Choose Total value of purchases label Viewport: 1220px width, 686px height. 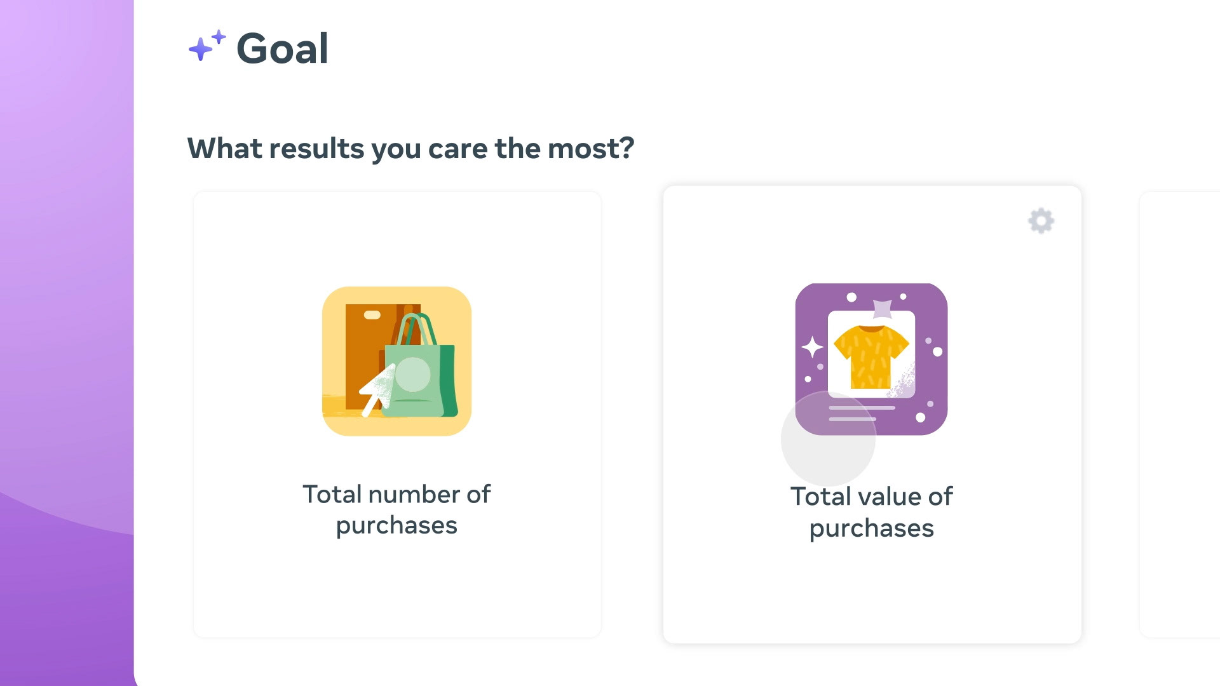point(871,512)
